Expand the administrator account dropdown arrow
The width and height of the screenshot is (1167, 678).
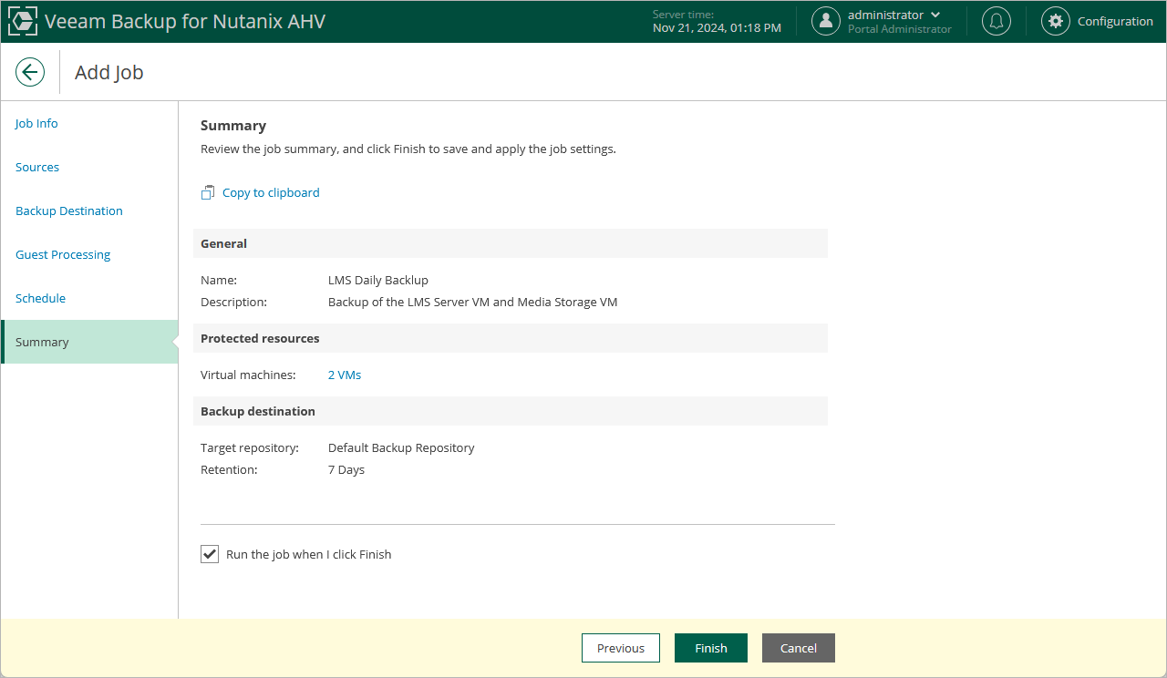pos(935,15)
